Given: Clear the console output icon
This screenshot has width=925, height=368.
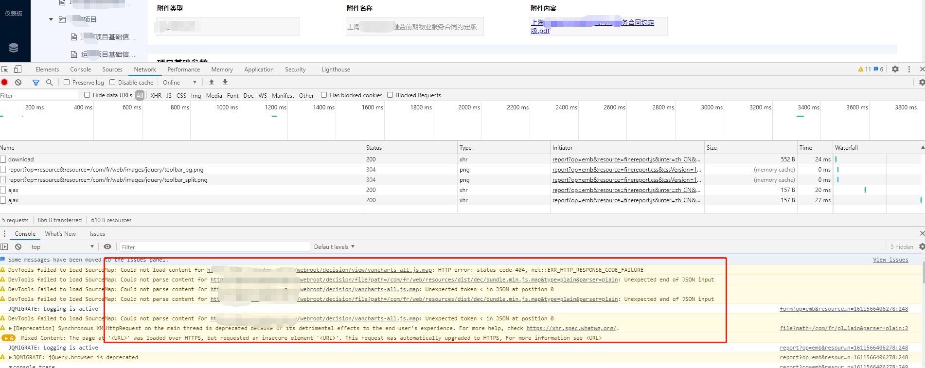Looking at the screenshot, I should click(x=18, y=247).
